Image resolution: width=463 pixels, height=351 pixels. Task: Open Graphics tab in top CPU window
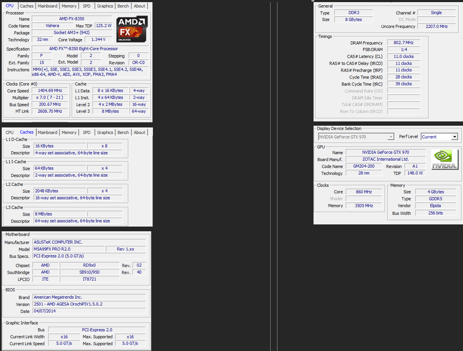pyautogui.click(x=105, y=6)
